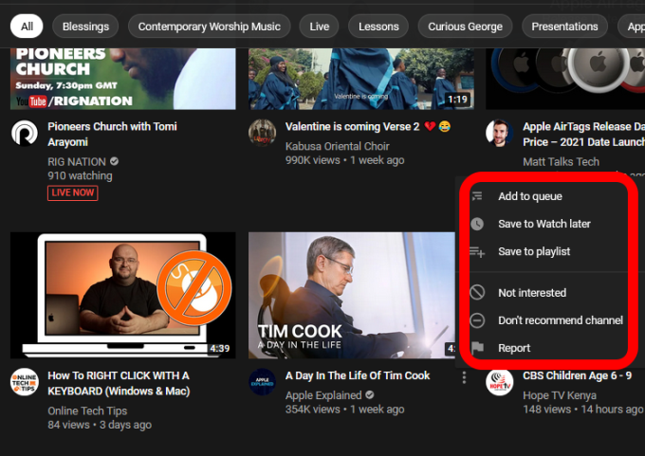Open the Valentine is coming Verse 2 title

354,126
